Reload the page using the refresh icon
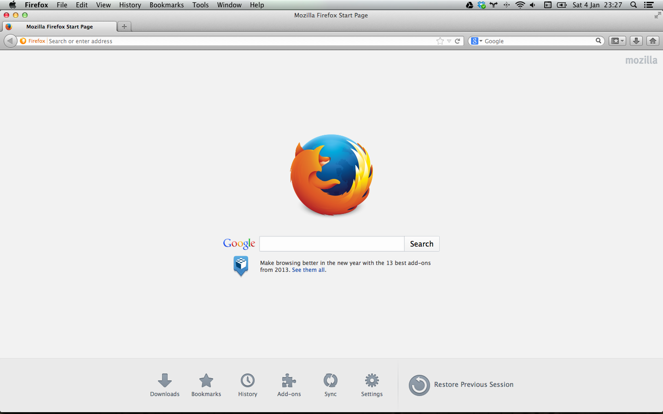This screenshot has width=663, height=414. click(458, 41)
